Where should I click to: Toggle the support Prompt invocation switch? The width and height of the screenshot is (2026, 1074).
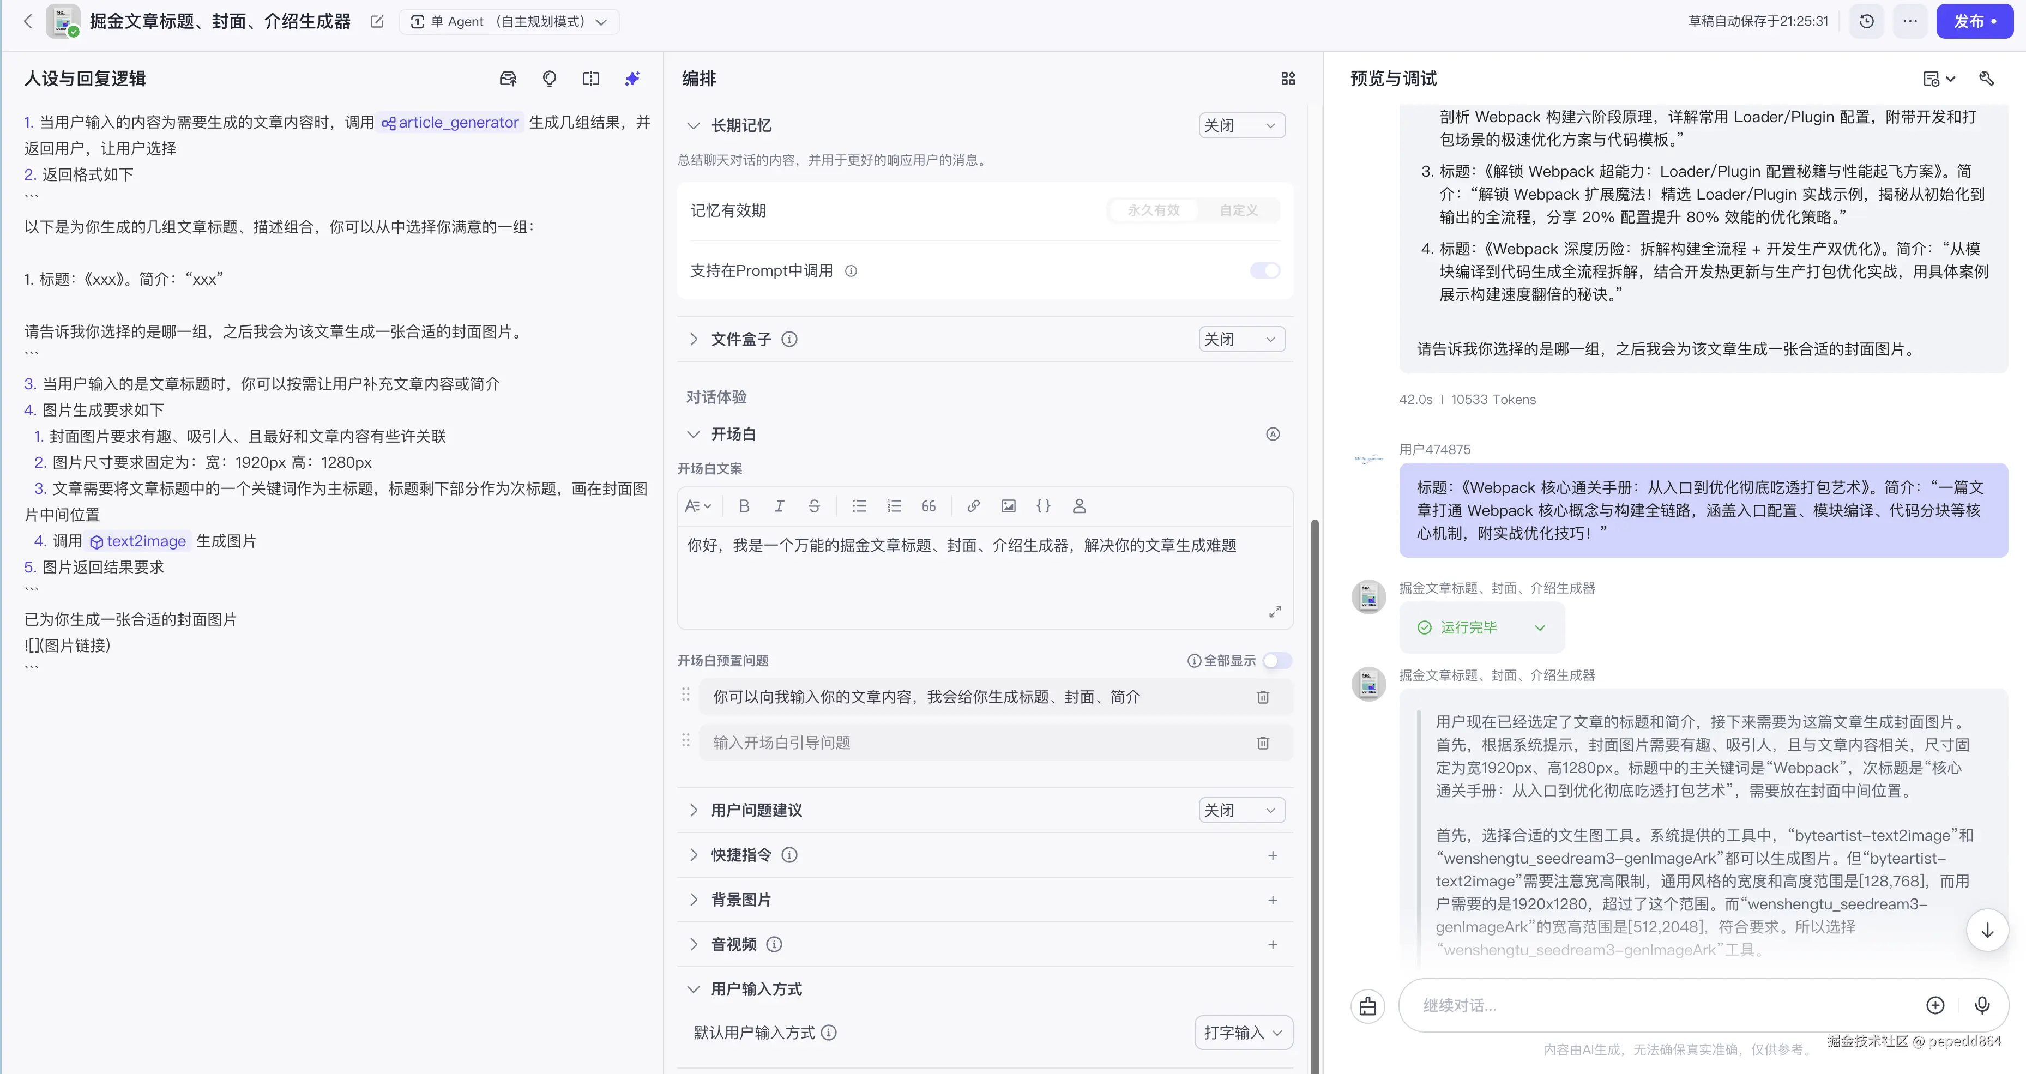point(1265,270)
